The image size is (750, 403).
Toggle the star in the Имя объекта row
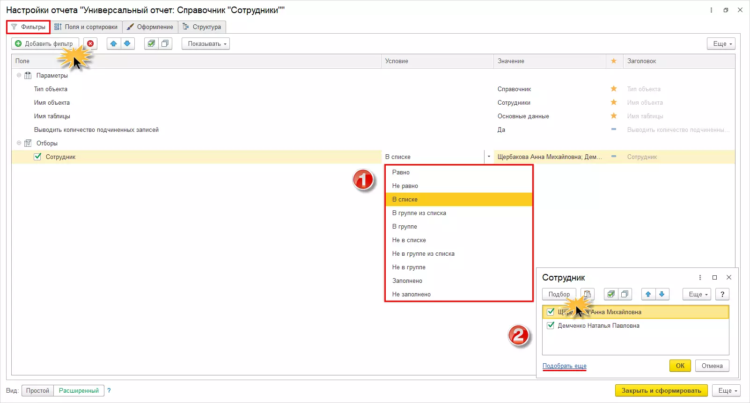coord(614,102)
